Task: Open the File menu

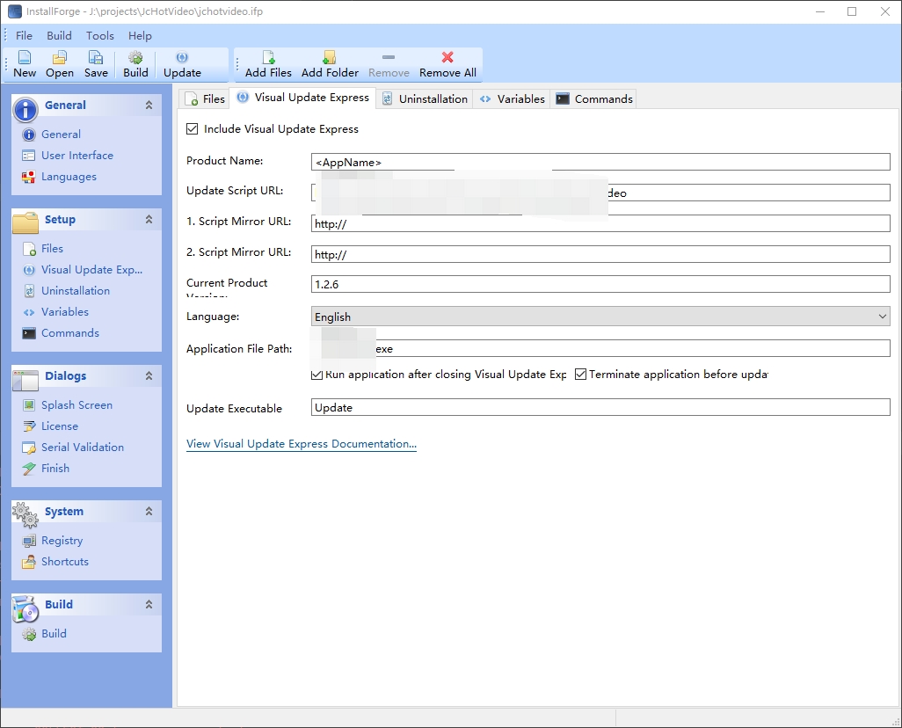Action: click(x=24, y=36)
